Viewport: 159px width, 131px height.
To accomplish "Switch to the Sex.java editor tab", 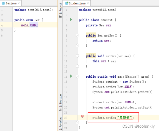I will (x=11, y=3).
